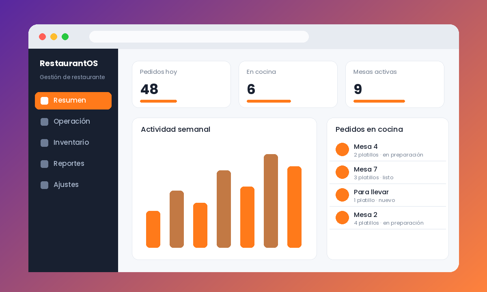The width and height of the screenshot is (487, 292).
Task: Click the browser address bar
Action: (199, 36)
